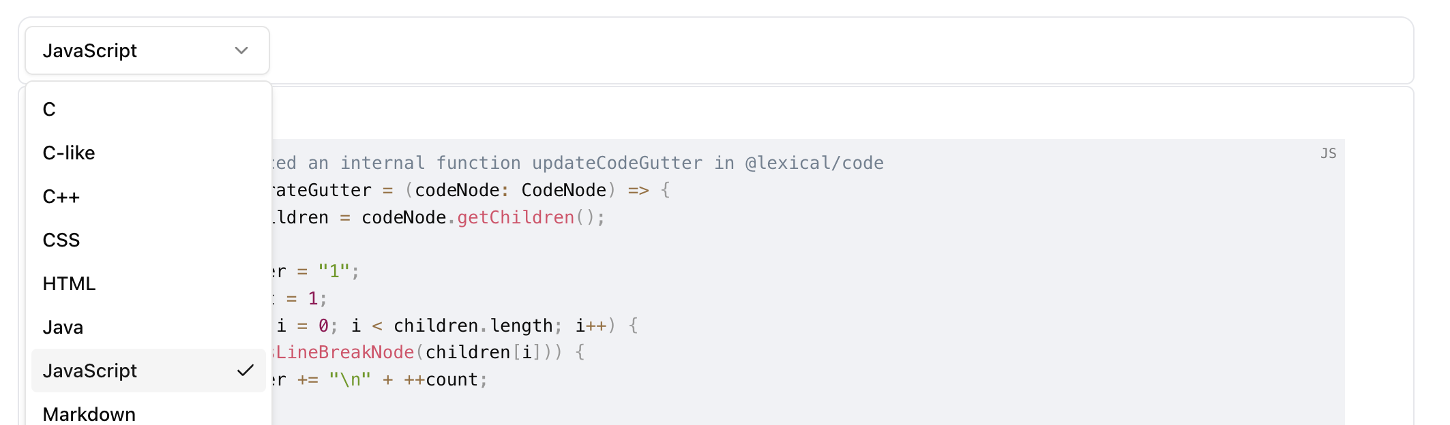This screenshot has height=425, width=1450.
Task: Click the LineBreakNode function call
Action: click(344, 352)
